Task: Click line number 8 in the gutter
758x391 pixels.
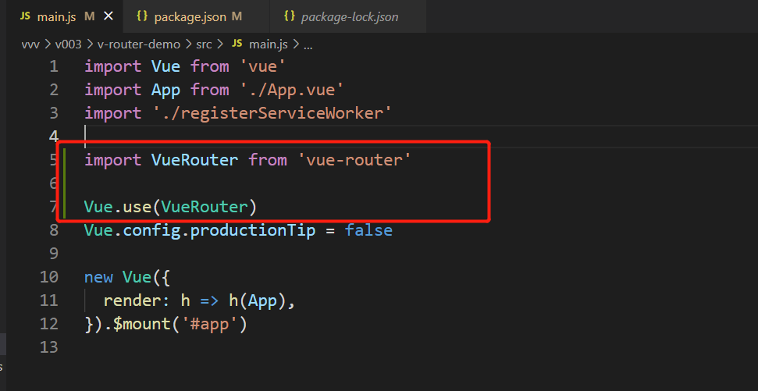Action: [54, 230]
